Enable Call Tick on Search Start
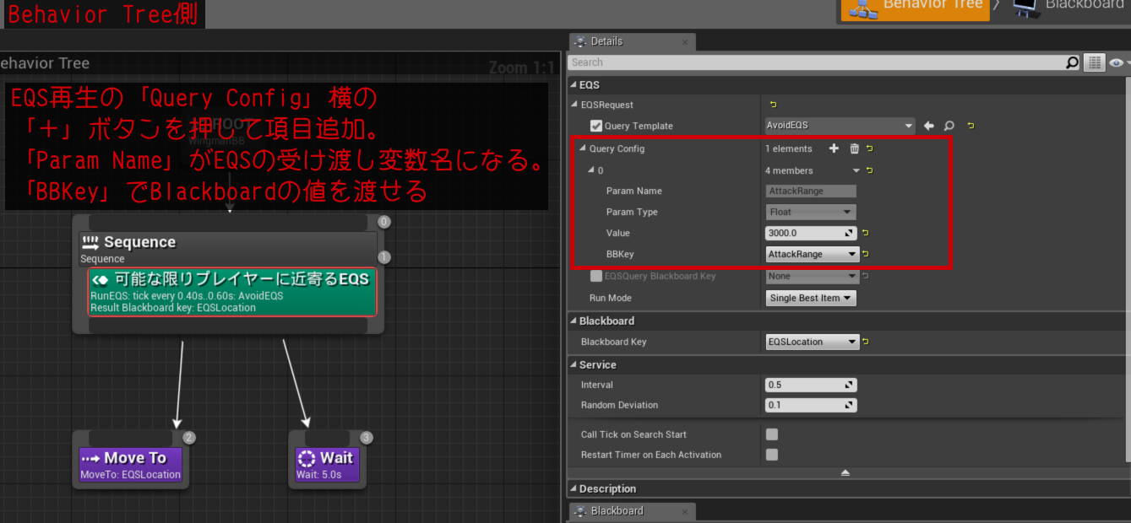1131x523 pixels. [771, 434]
